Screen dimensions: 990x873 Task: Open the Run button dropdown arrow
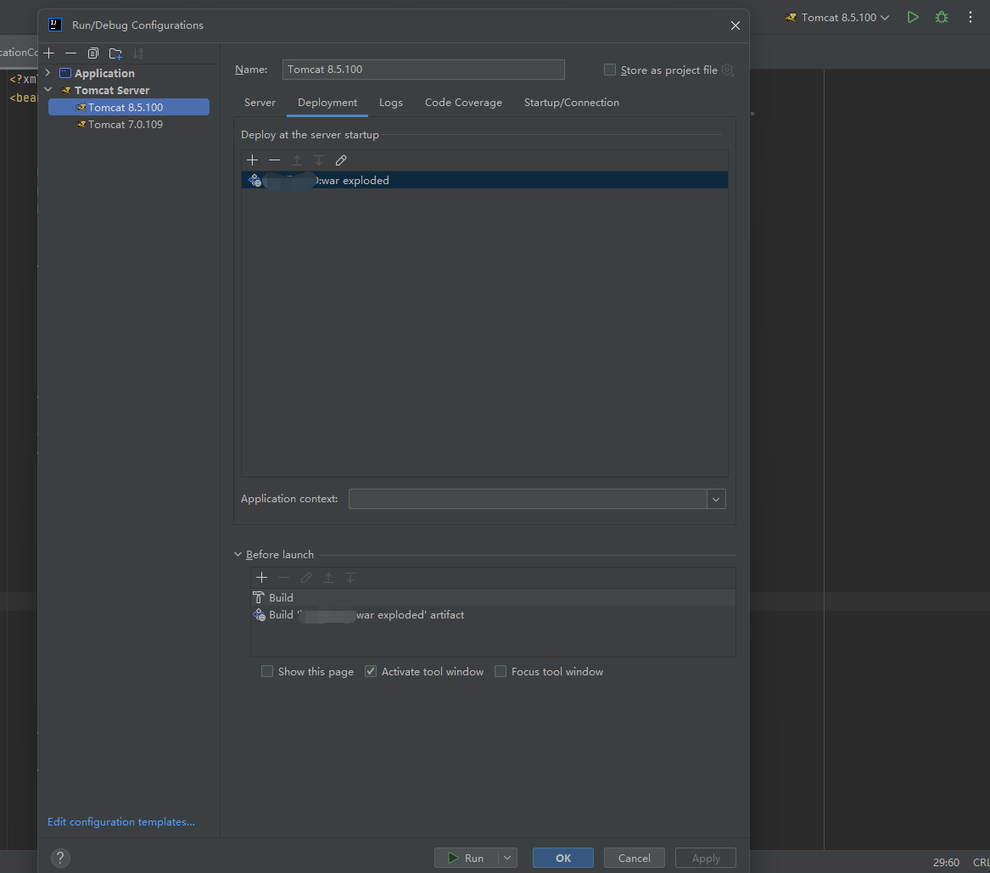pos(507,858)
